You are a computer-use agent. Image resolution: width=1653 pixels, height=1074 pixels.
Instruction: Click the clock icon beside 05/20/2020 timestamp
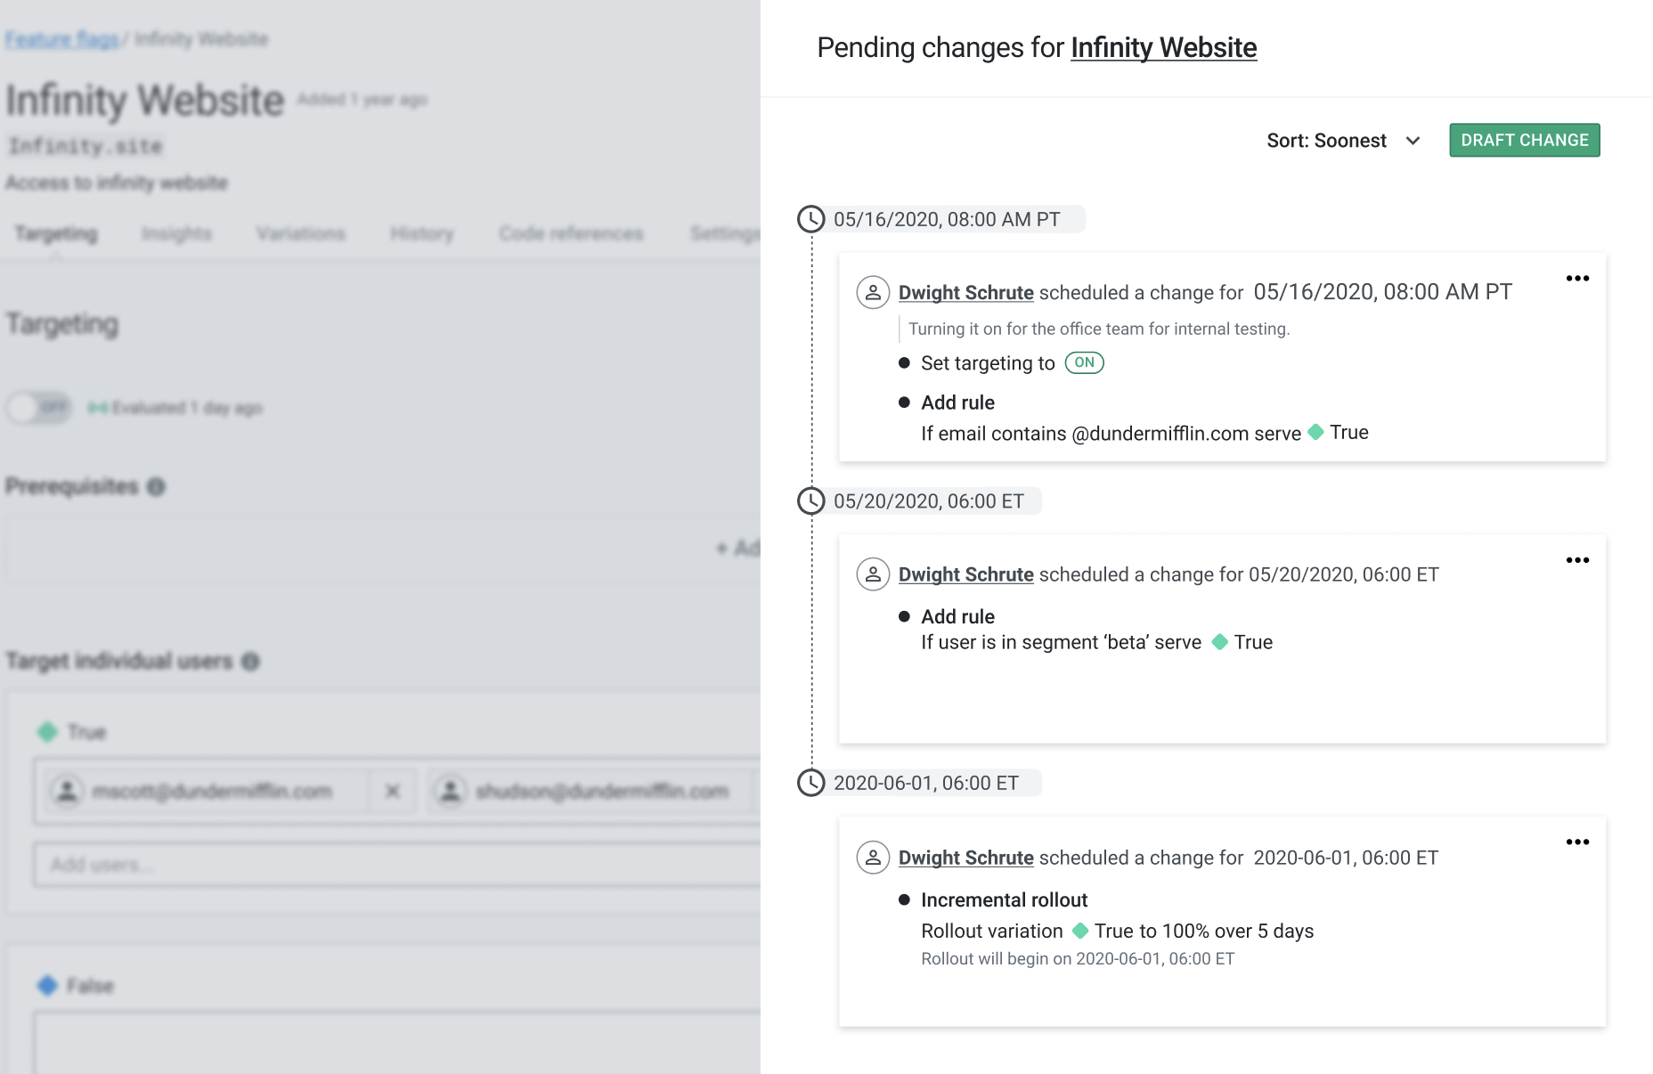[811, 500]
